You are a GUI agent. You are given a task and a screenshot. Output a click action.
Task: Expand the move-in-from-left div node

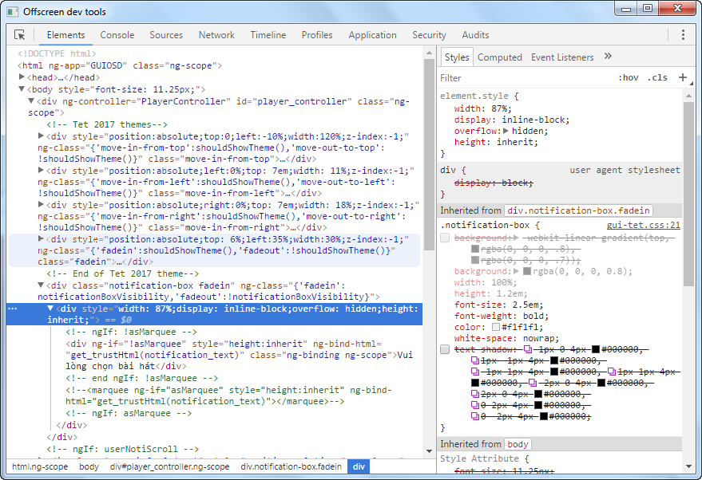pyautogui.click(x=41, y=170)
